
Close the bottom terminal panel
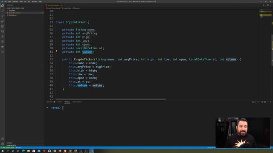(x=270, y=102)
